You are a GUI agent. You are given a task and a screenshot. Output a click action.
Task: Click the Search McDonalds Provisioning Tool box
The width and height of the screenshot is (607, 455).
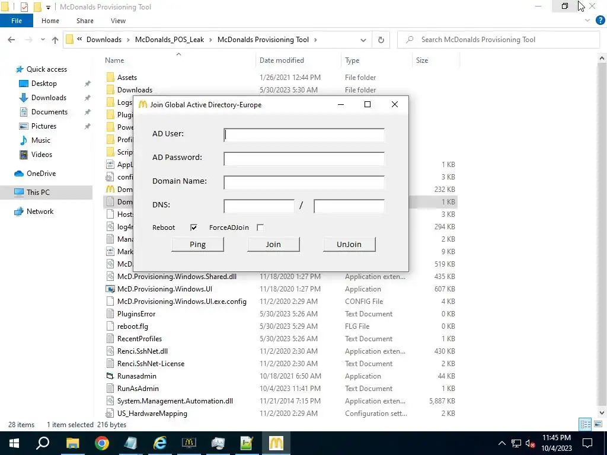(499, 40)
